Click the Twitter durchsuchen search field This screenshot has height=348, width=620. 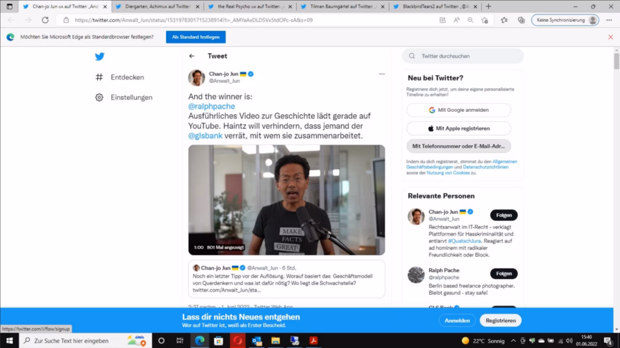(463, 56)
